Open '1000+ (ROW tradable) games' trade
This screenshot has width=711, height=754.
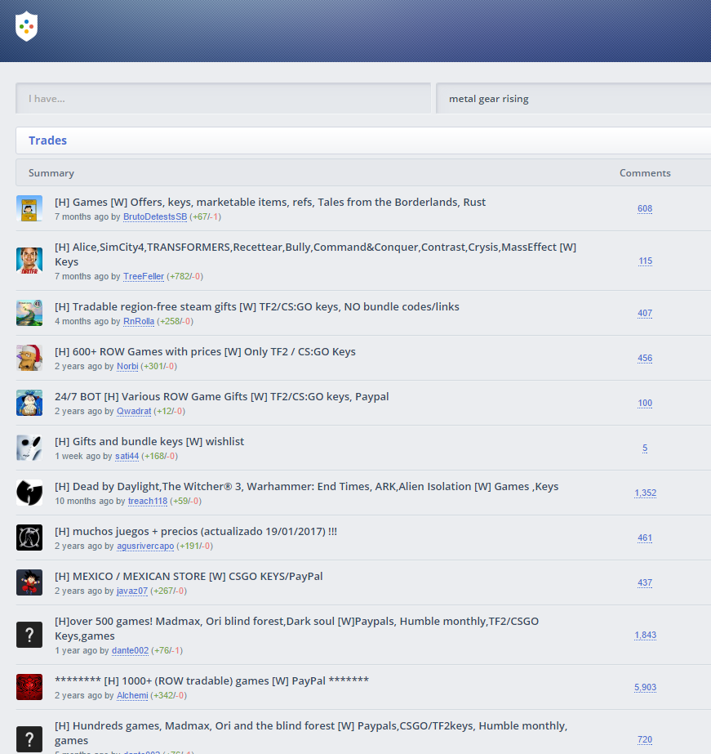pos(212,681)
